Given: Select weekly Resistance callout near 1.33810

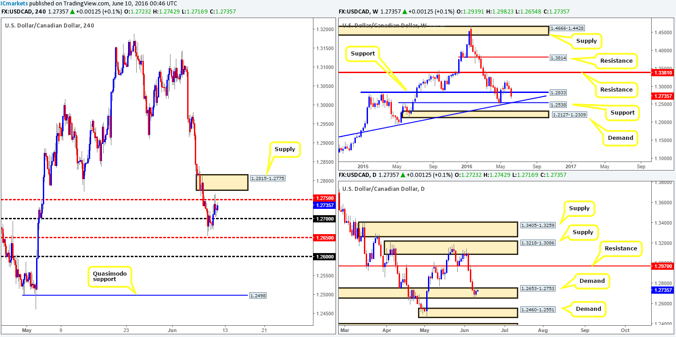Looking at the screenshot, I should [616, 90].
